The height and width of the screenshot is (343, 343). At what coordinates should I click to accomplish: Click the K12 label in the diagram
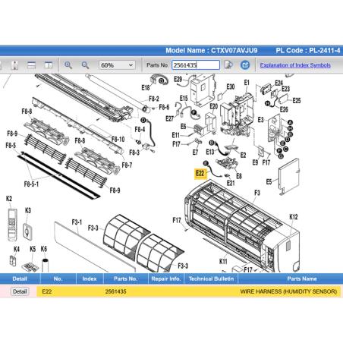[294, 217]
